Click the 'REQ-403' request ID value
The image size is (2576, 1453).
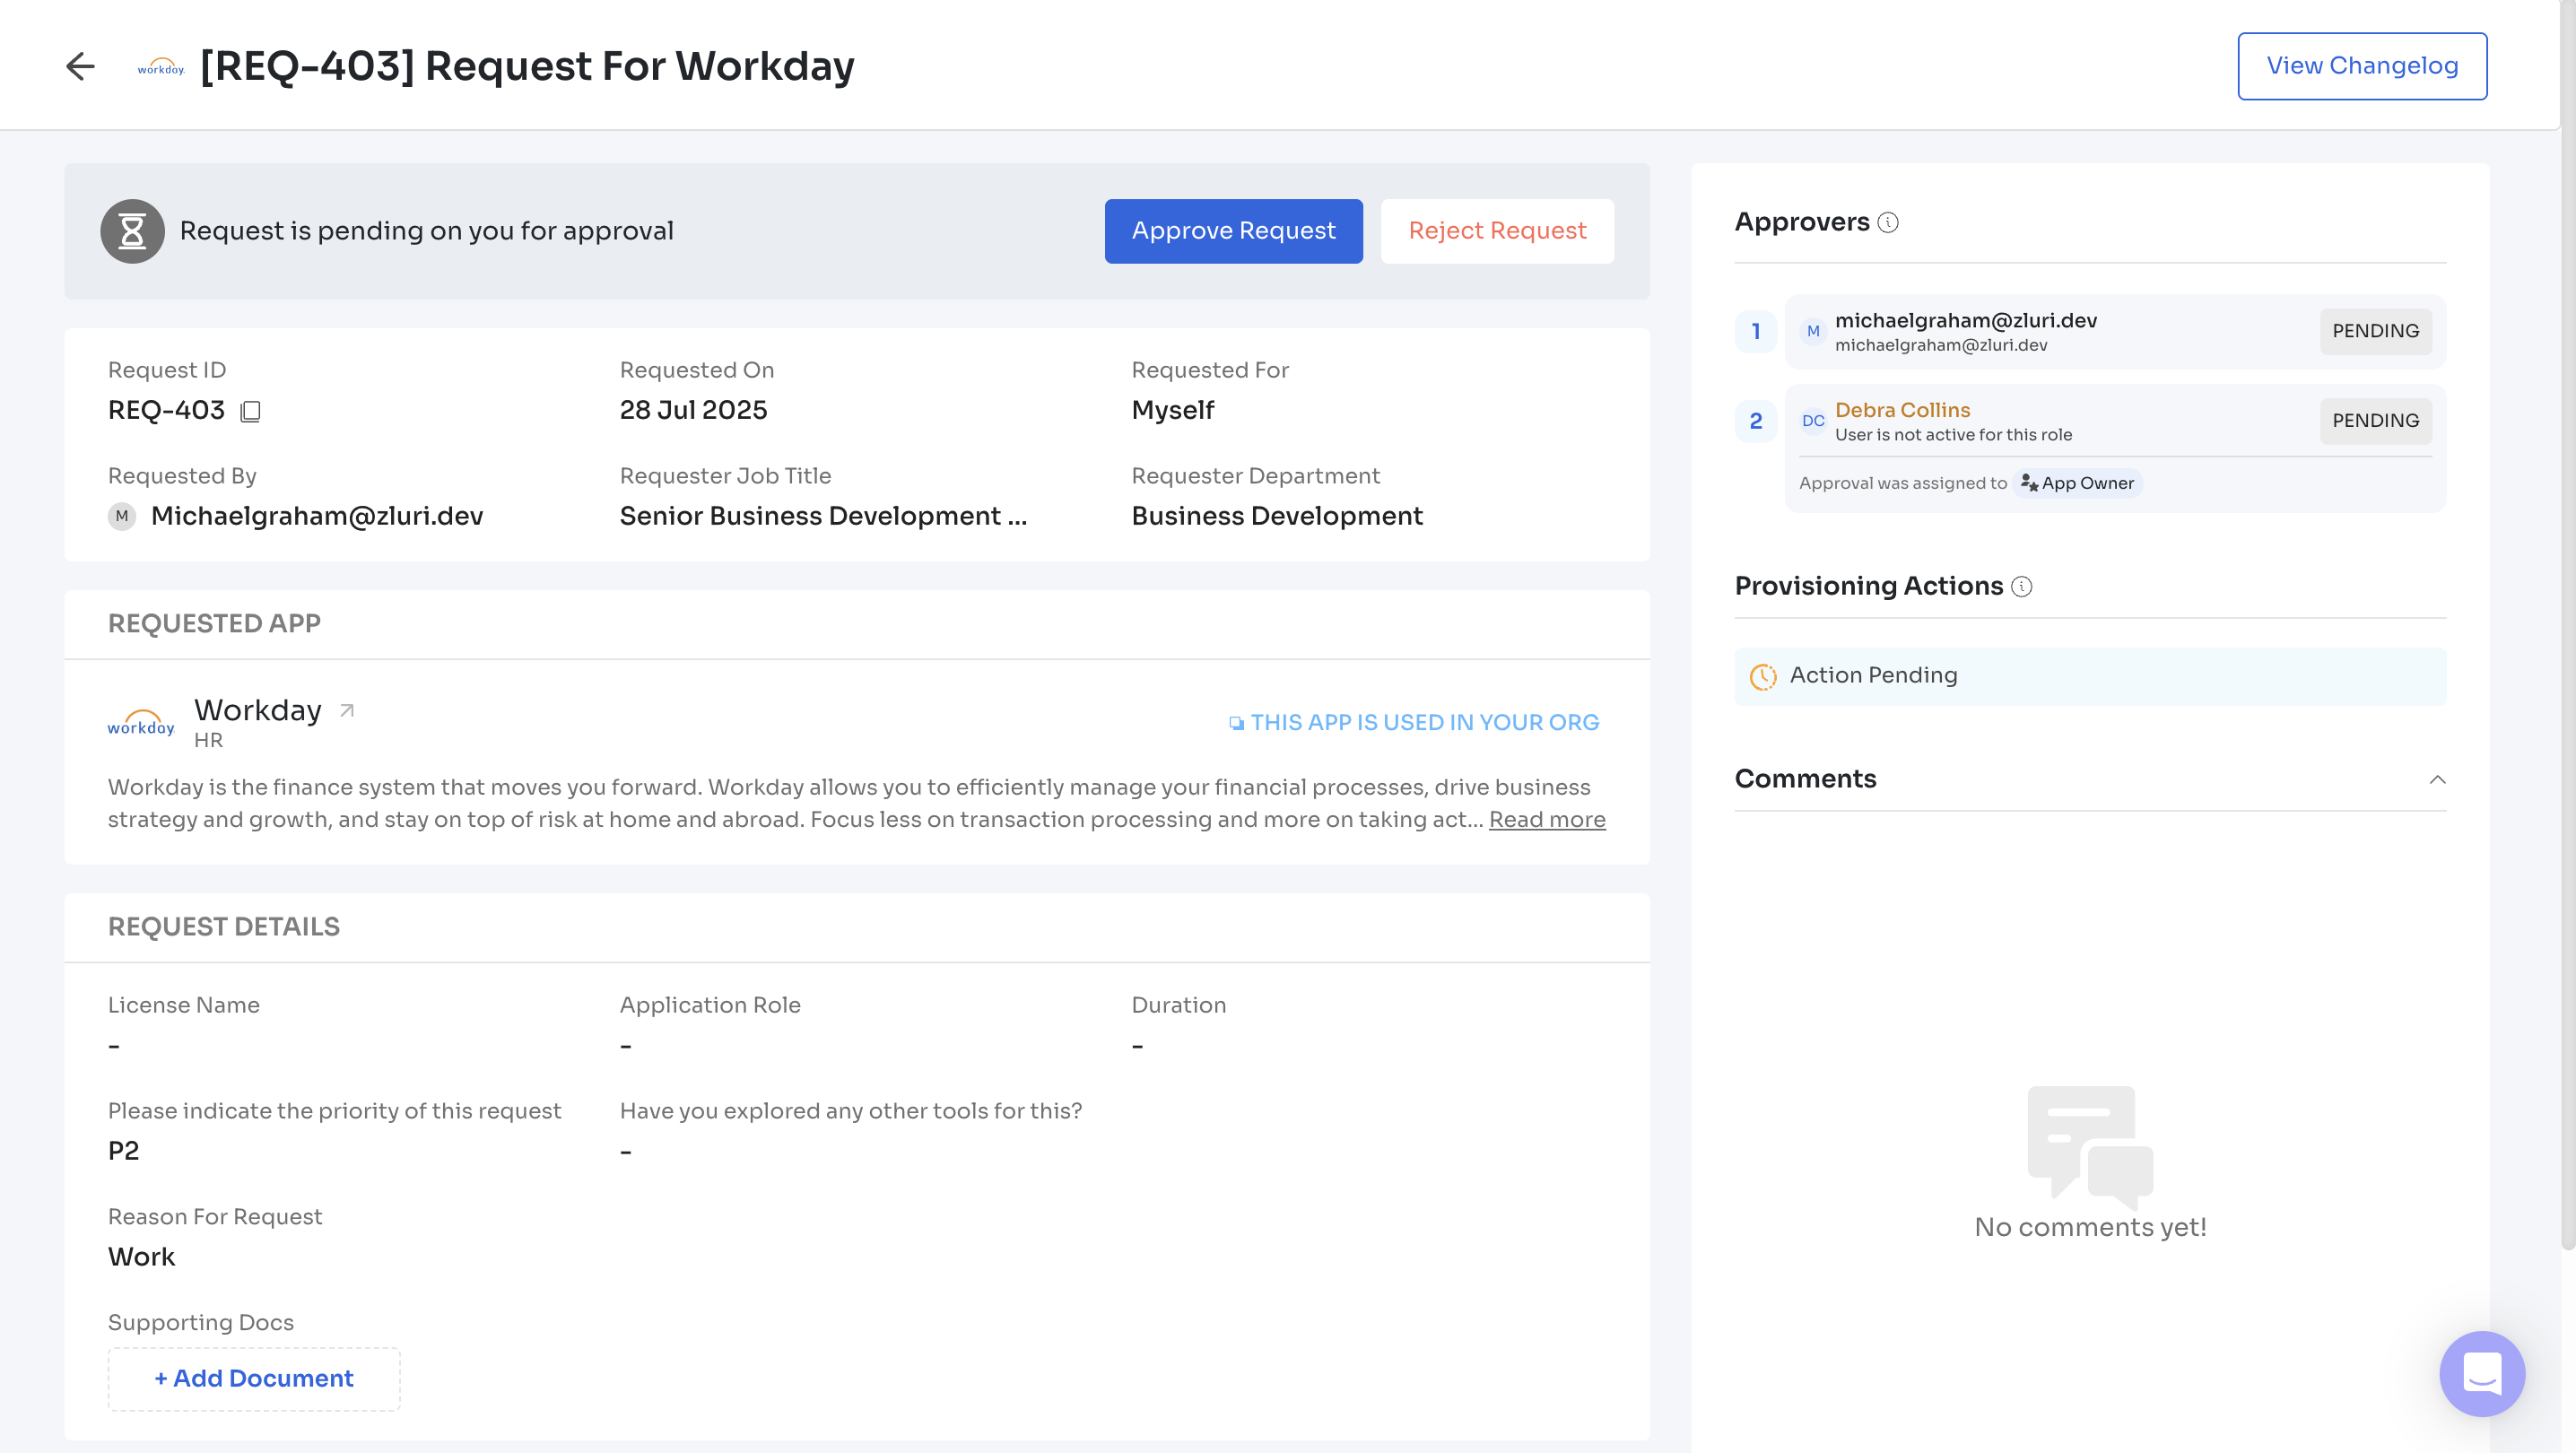click(166, 410)
